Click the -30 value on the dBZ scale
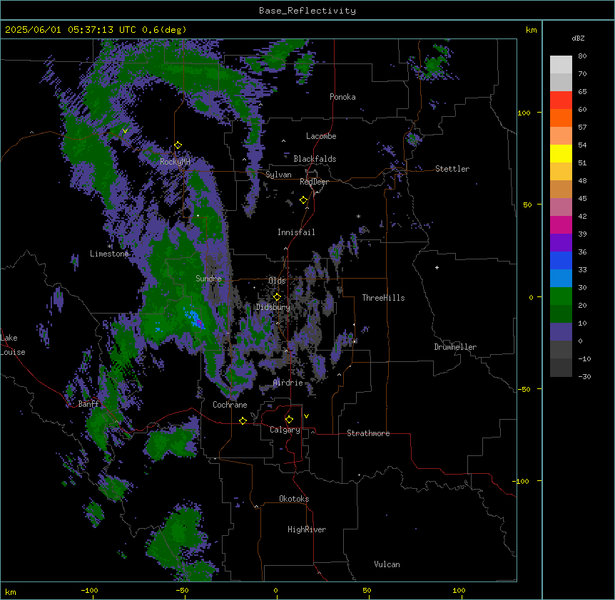615x600 pixels. pos(584,376)
